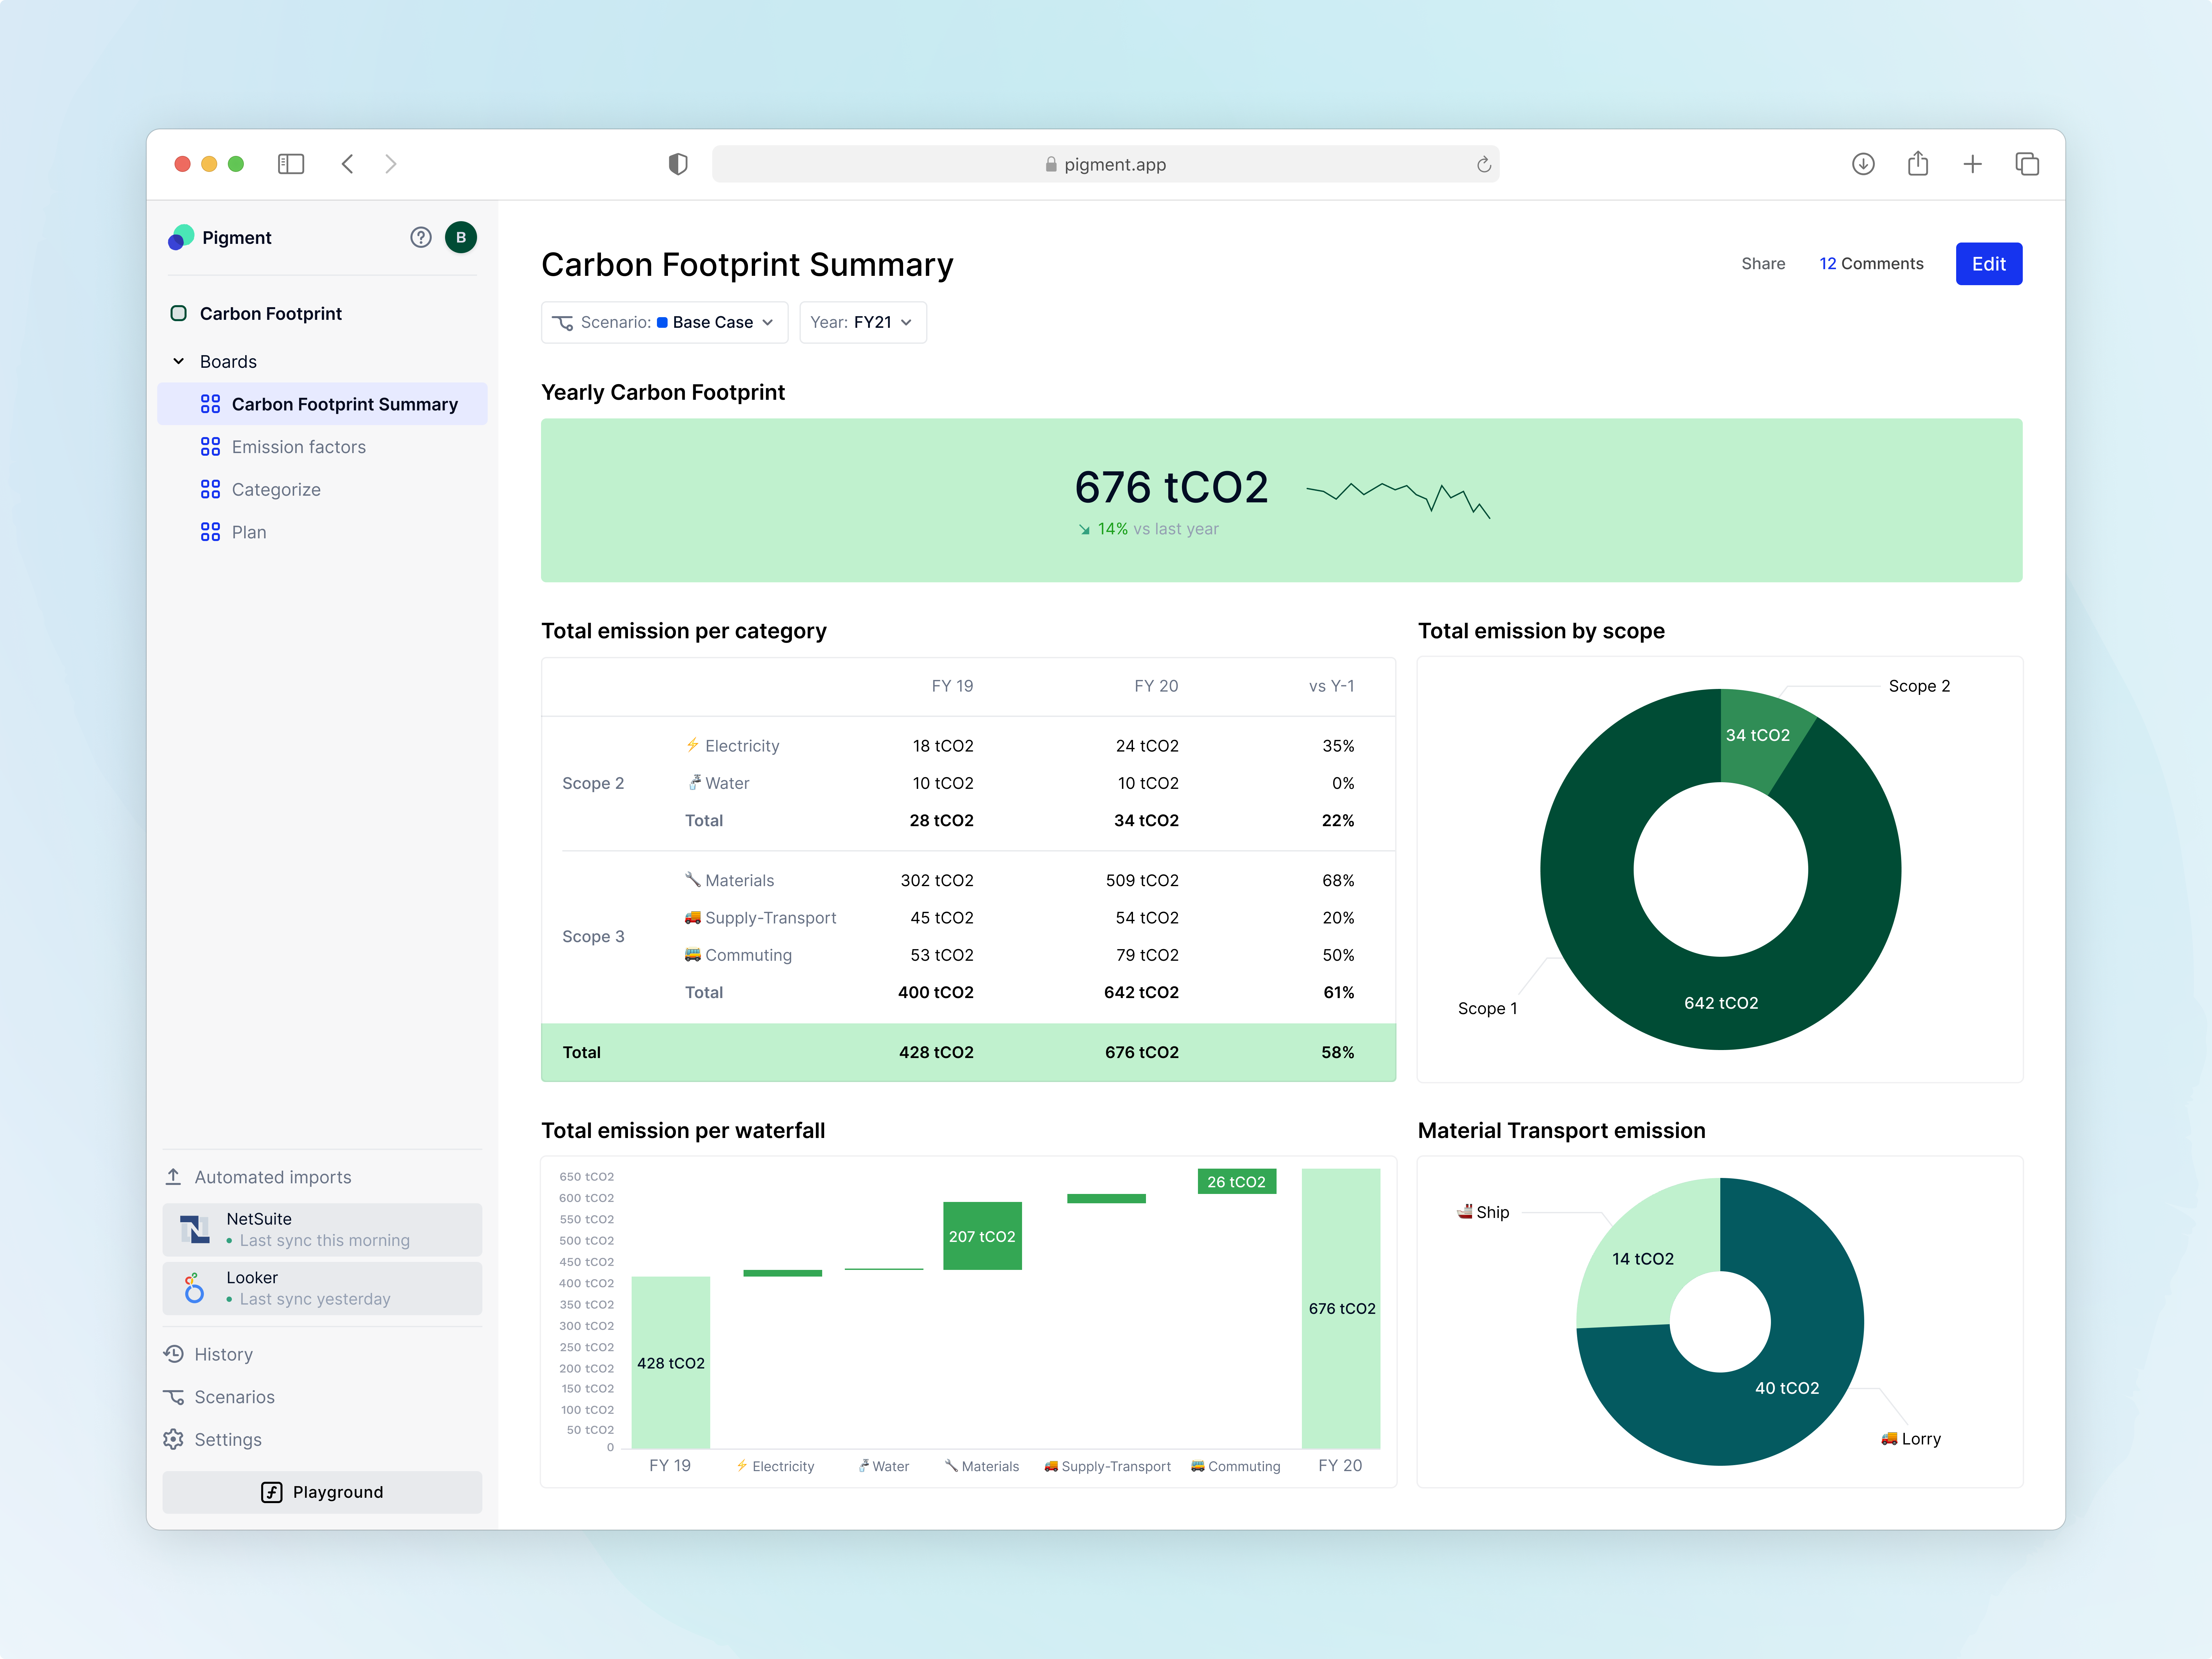
Task: Toggle the browser sidebar icon
Action: click(291, 164)
